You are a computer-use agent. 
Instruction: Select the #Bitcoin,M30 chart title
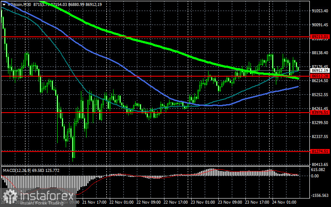19,4
